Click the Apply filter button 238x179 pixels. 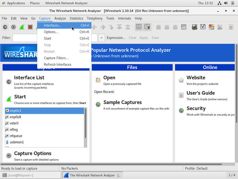click(144, 38)
